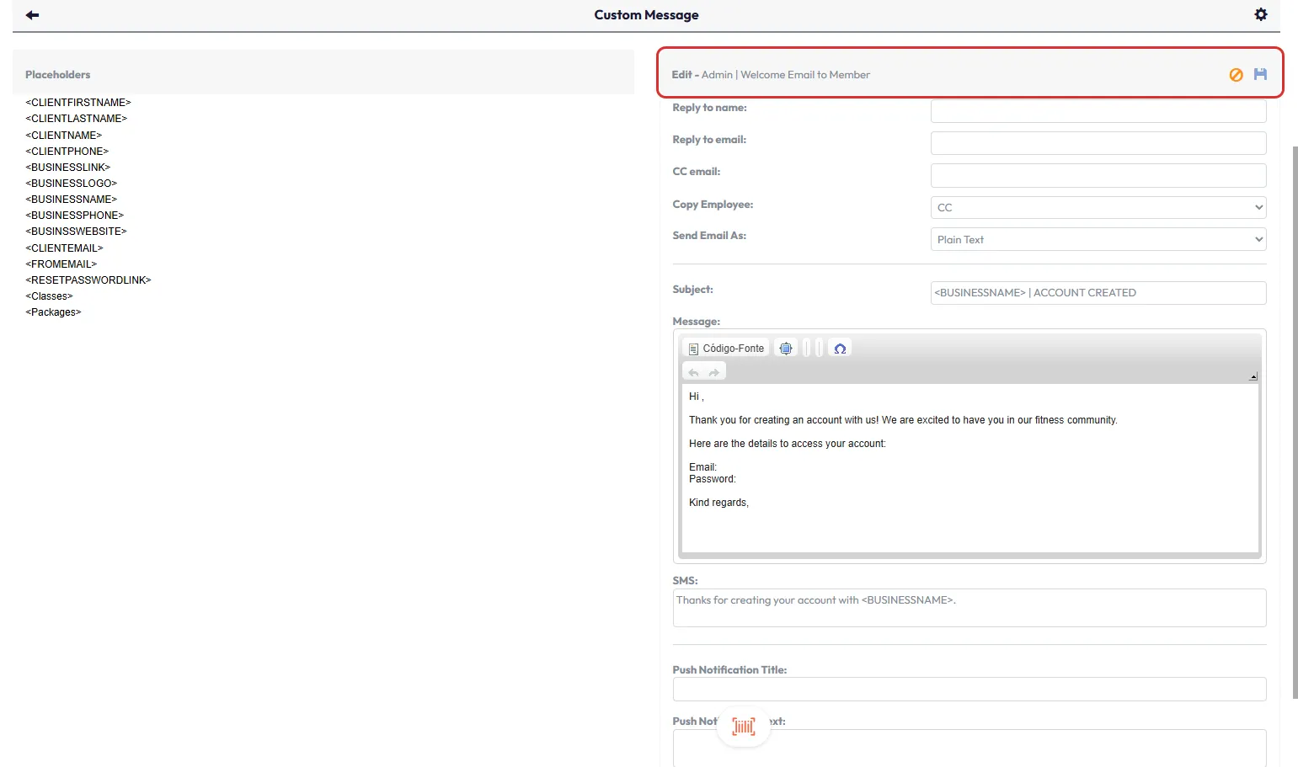This screenshot has height=767, width=1298.
Task: Collapse the editor toolbar with corner triangle
Action: 1253,376
